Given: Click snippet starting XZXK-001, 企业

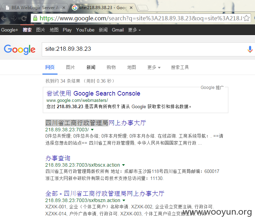Looking at the screenshot, I should point(129,210).
